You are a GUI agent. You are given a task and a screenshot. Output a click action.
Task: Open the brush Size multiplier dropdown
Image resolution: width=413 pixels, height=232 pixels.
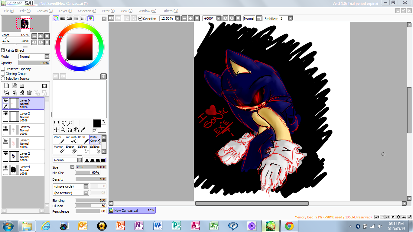point(72,167)
